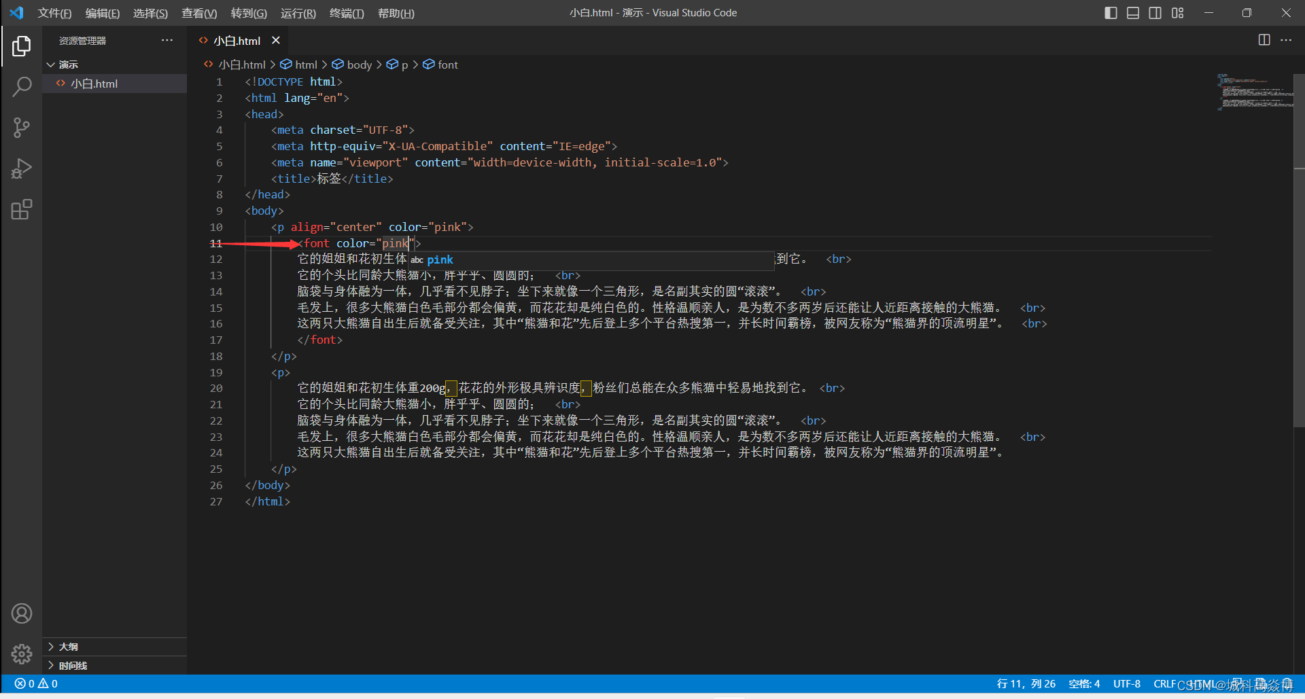The height and width of the screenshot is (699, 1305).
Task: Open Explorer more actions menu icon
Action: [167, 40]
